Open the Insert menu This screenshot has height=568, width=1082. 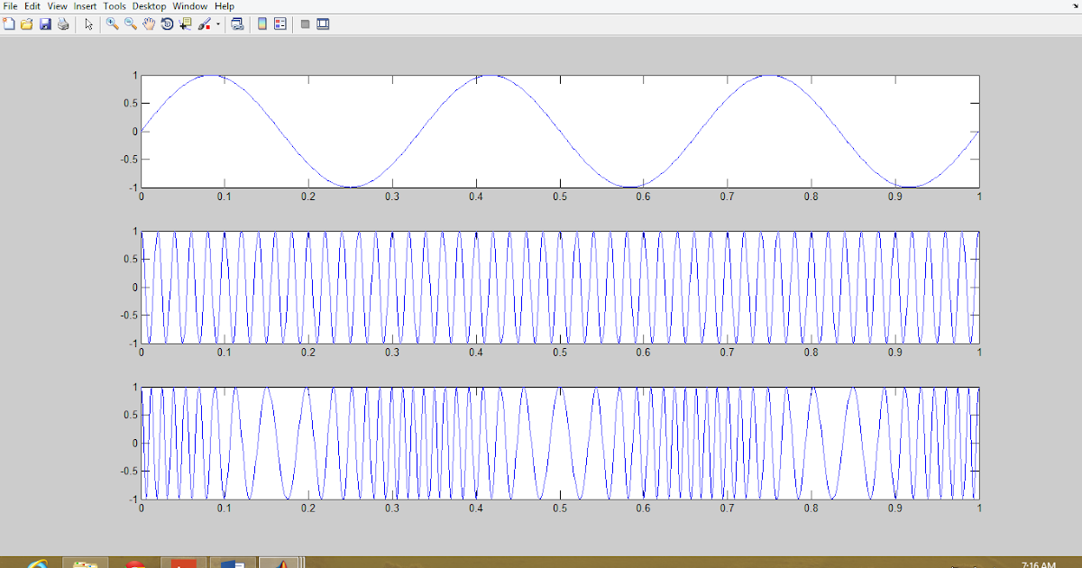85,5
